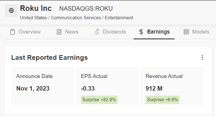Click the Communication Services breadcrumb link

coord(76,18)
